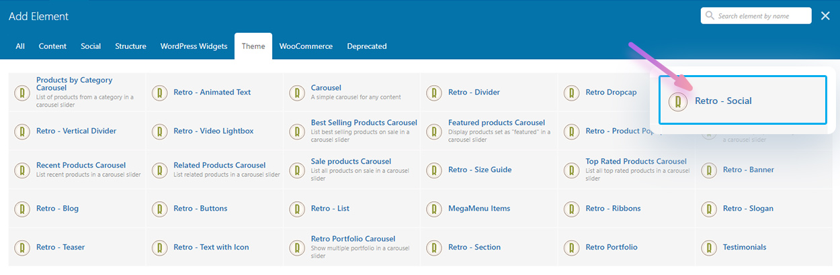Focus the Search element by name field
Image resolution: width=840 pixels, height=275 pixels.
point(756,16)
